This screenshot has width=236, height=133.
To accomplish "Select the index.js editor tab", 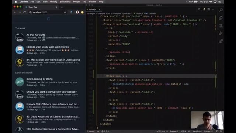I will click(x=94, y=9).
